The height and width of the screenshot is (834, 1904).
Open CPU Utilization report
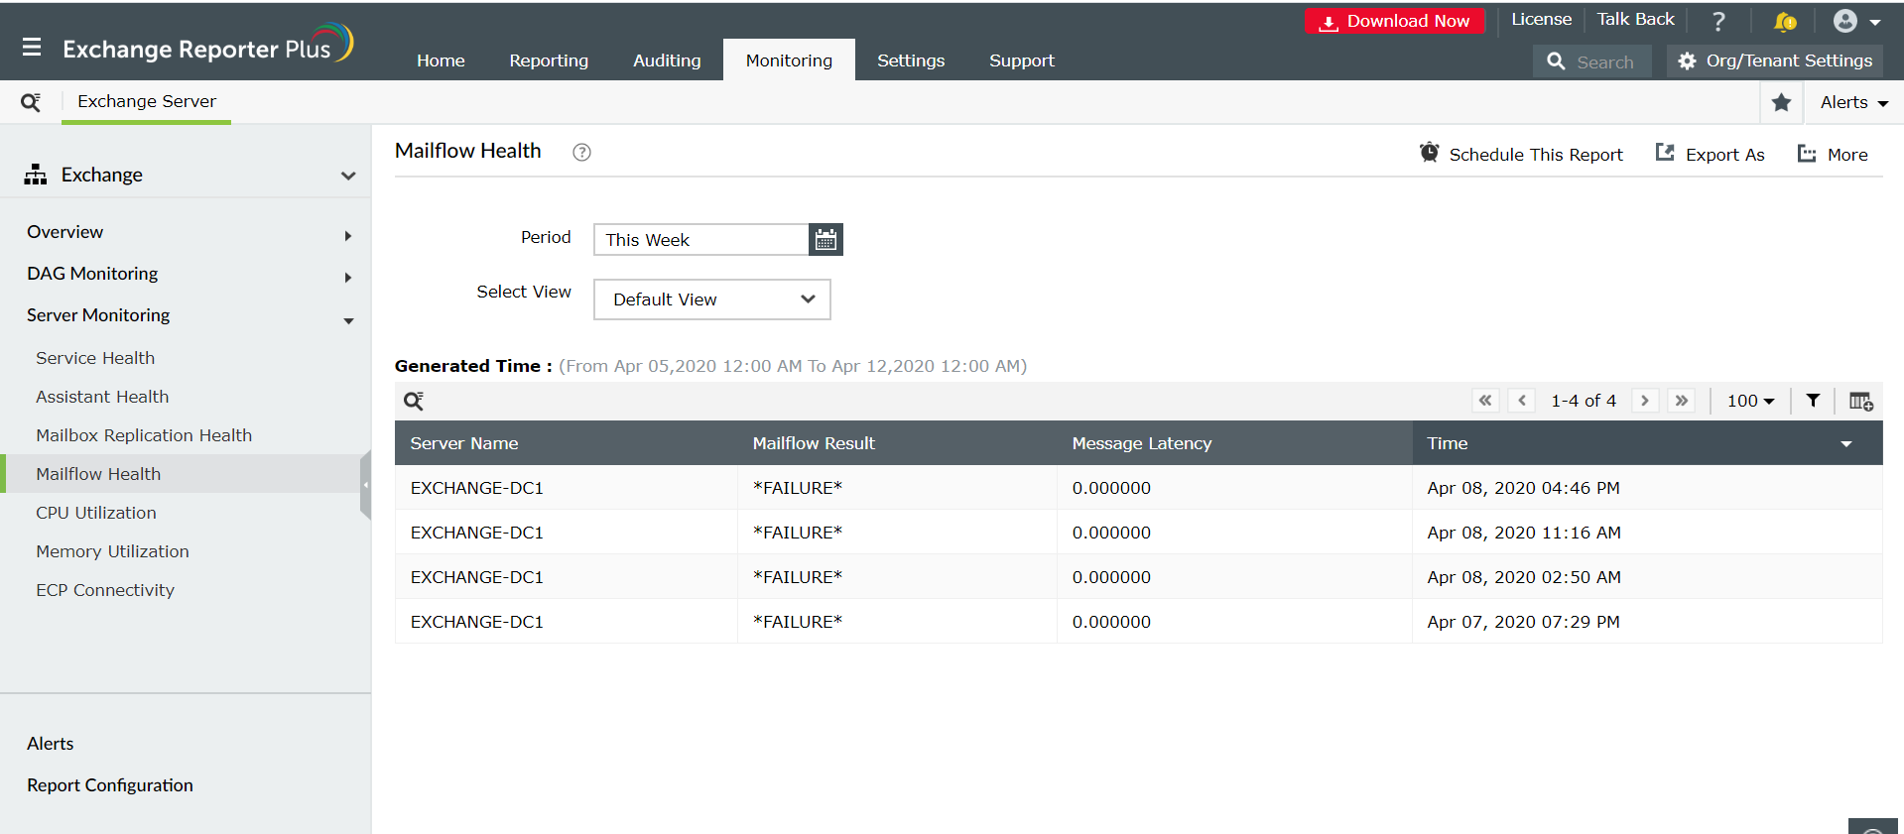(96, 513)
